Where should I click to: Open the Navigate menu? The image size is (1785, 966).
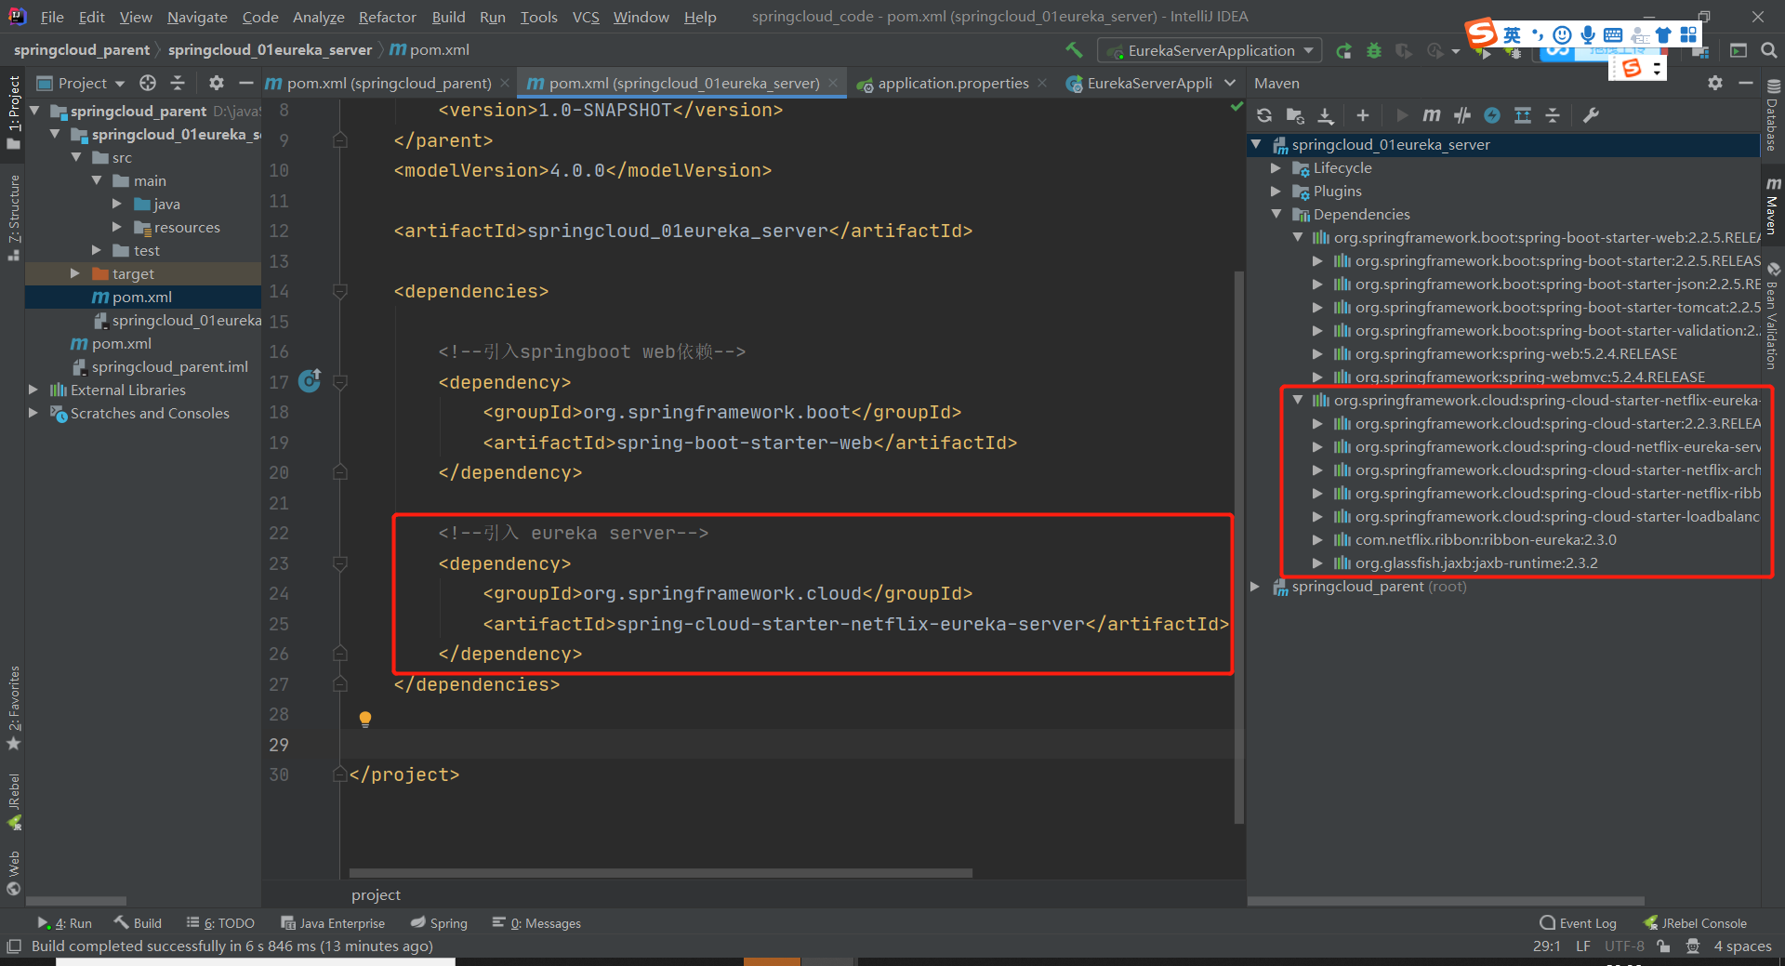(x=197, y=17)
